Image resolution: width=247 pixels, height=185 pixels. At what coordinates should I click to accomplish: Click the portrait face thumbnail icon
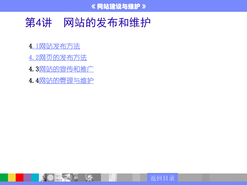pyautogui.click(x=43, y=177)
